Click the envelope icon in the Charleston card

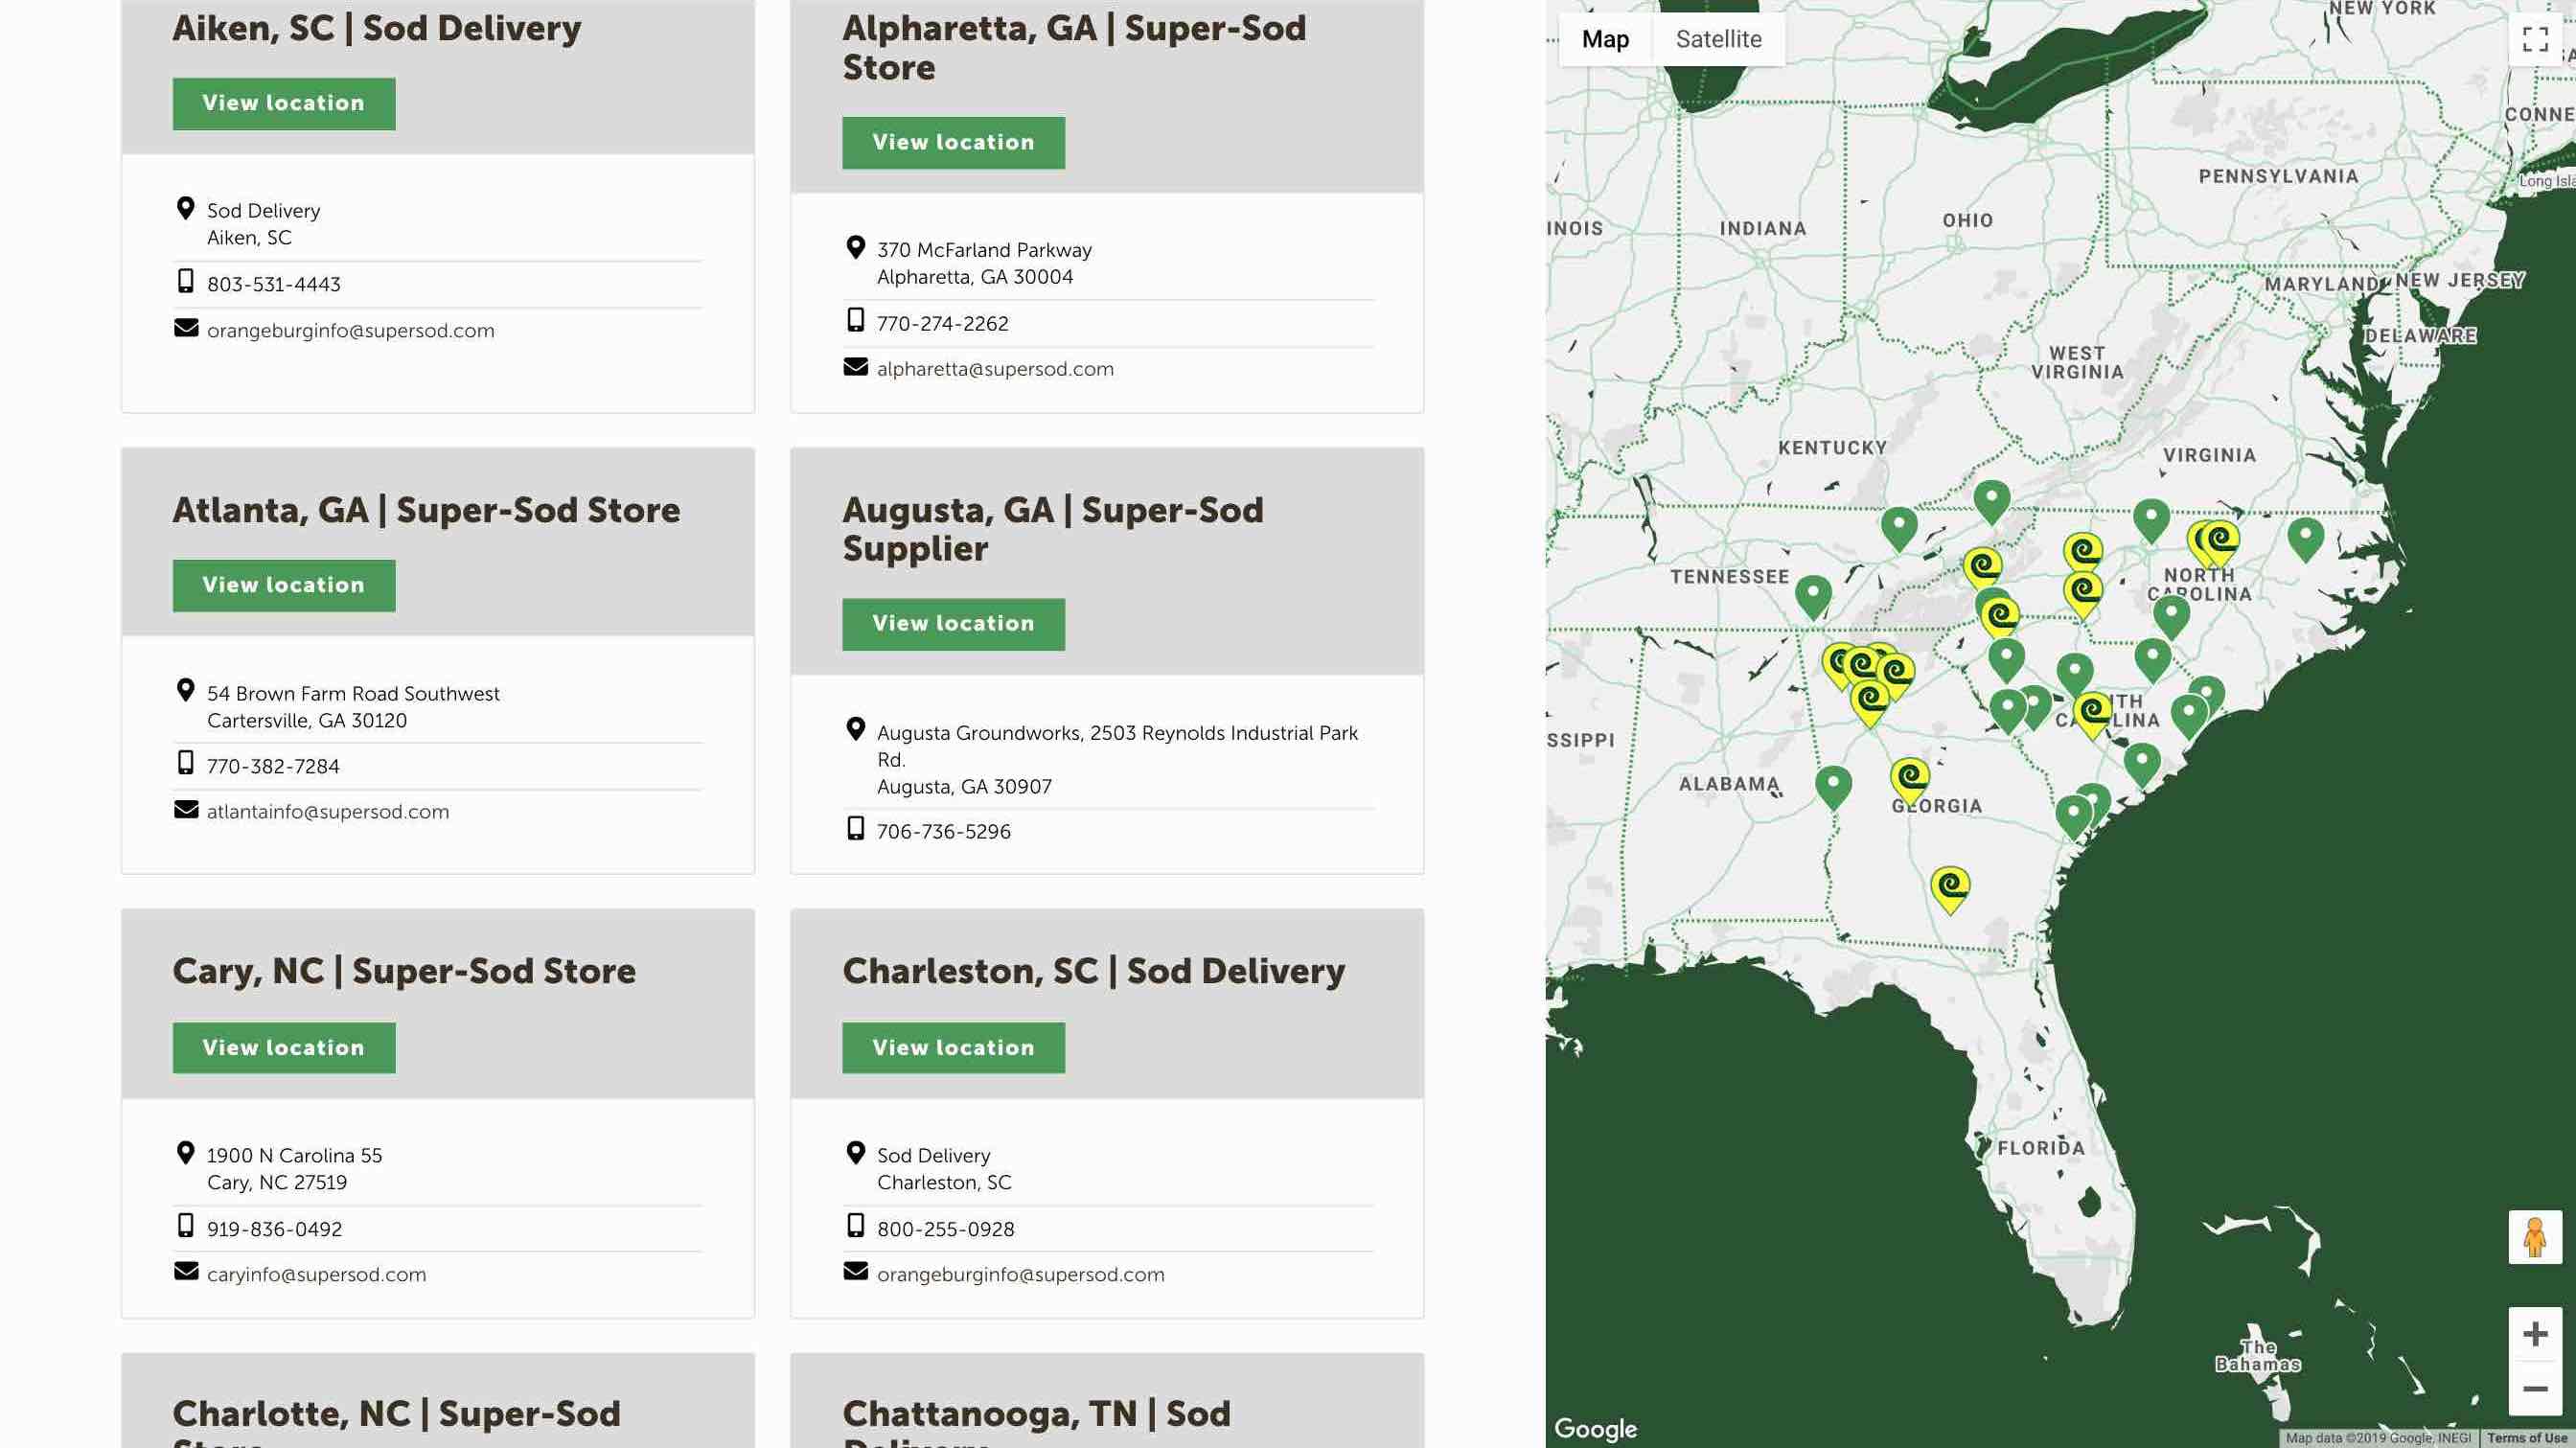tap(856, 1271)
